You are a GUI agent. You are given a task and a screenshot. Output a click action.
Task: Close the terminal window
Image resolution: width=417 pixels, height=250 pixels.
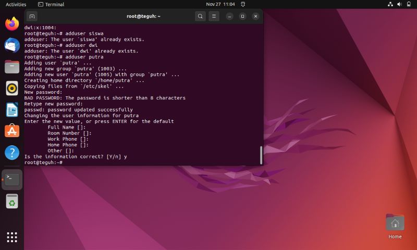click(255, 16)
